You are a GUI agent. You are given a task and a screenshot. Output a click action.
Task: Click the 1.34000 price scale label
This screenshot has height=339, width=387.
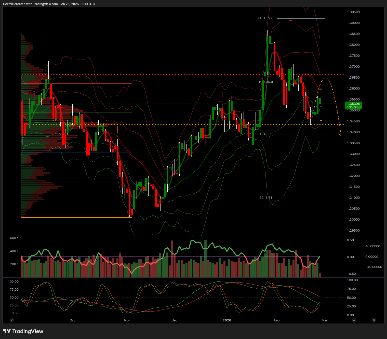(353, 132)
